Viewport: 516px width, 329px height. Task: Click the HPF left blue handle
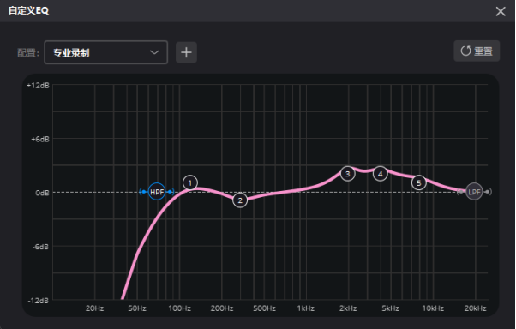(x=143, y=192)
